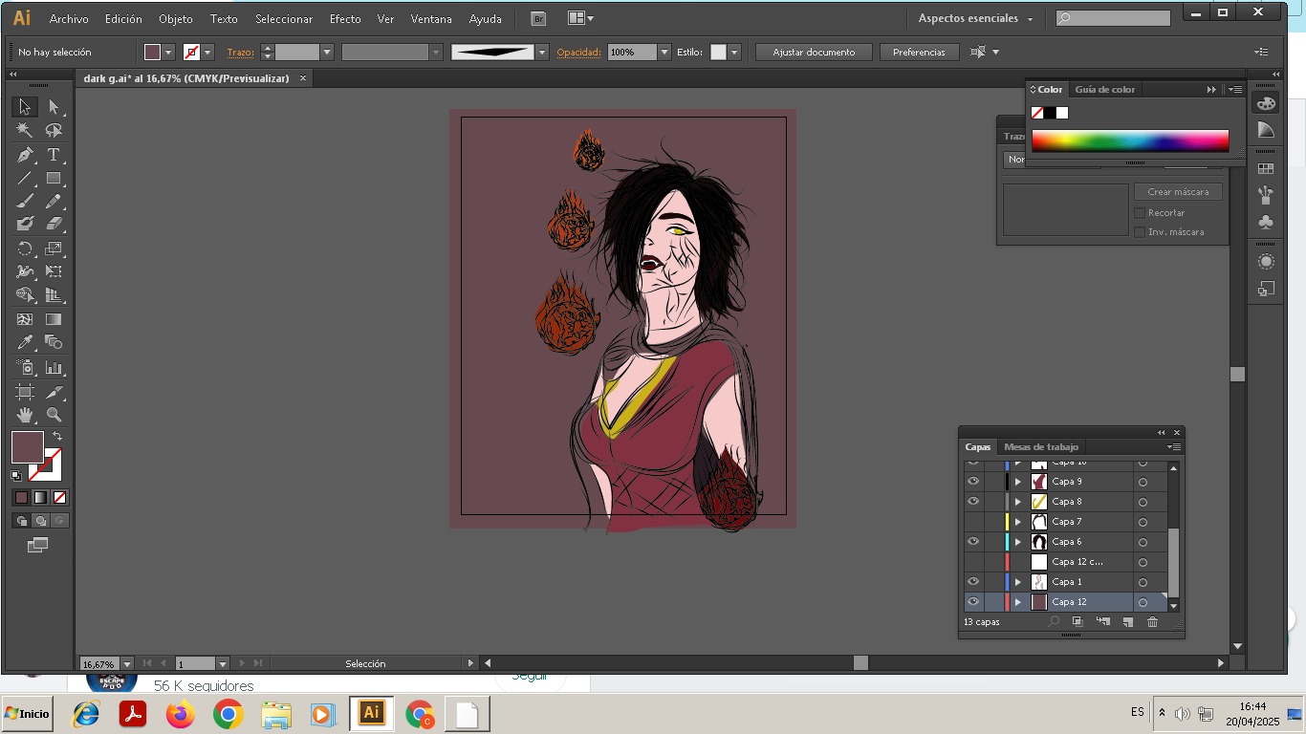Click the Preferencias button
The width and height of the screenshot is (1306, 734).
pyautogui.click(x=919, y=53)
